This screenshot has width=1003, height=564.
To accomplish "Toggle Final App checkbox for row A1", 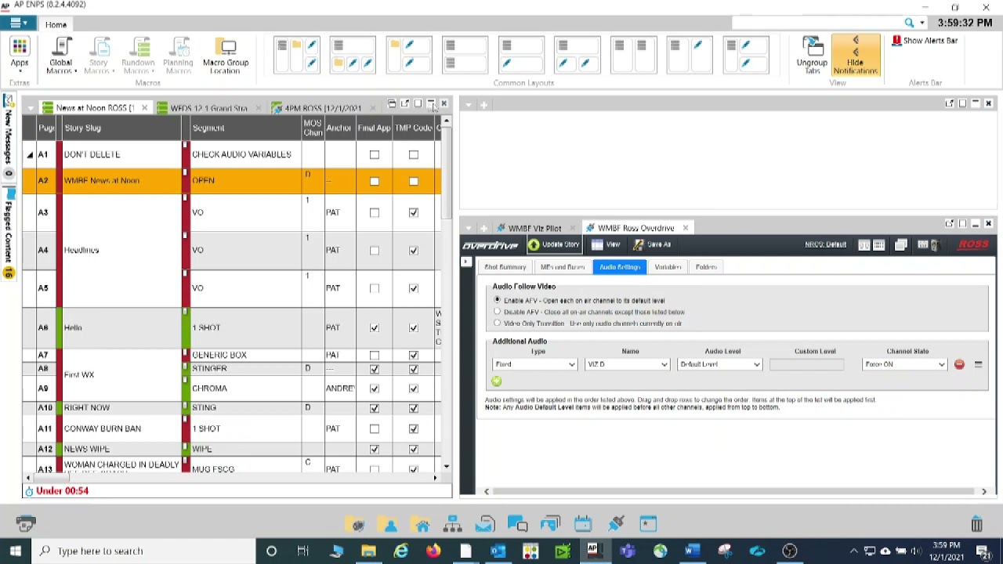I will 375,155.
